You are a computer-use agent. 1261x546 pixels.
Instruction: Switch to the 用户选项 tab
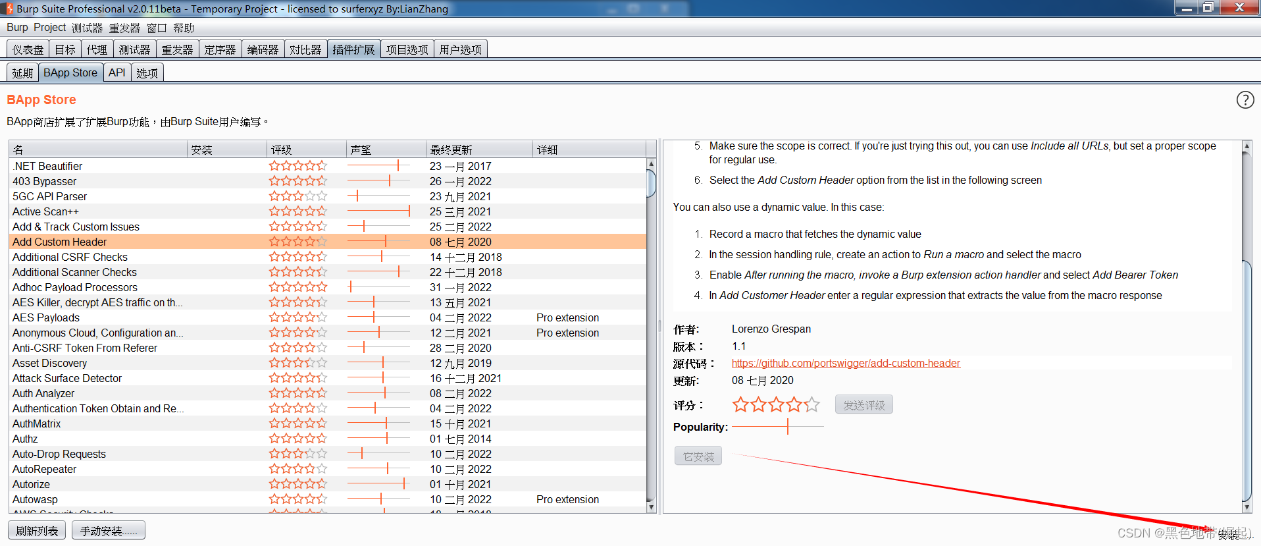coord(460,49)
